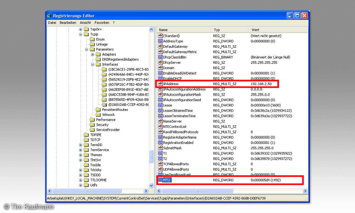Click the open folder icon of {D2A81DAB-CCEF
355x213 pixels.
tap(104, 105)
